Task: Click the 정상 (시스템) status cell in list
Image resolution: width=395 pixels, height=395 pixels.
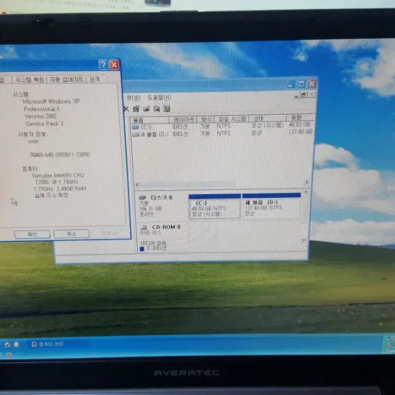Action: pos(267,125)
